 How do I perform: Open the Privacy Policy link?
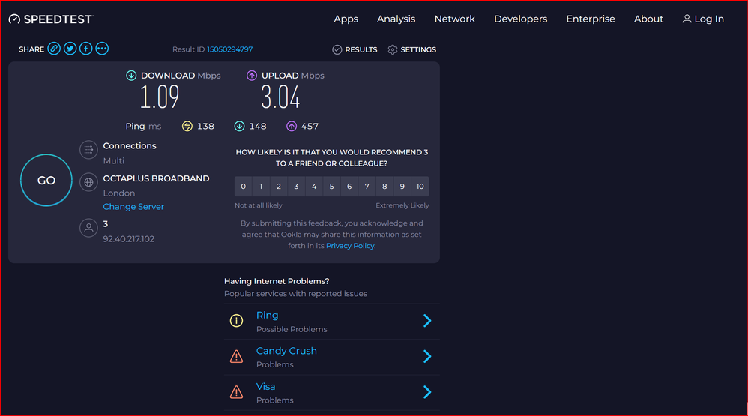click(350, 246)
